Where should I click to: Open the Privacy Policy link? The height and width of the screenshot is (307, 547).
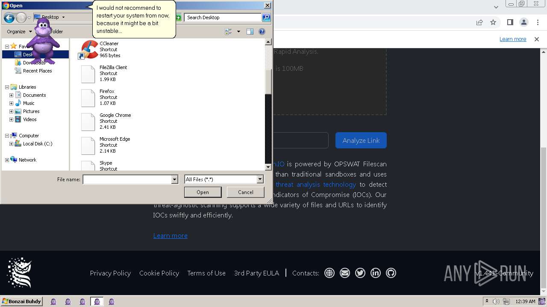click(x=110, y=273)
